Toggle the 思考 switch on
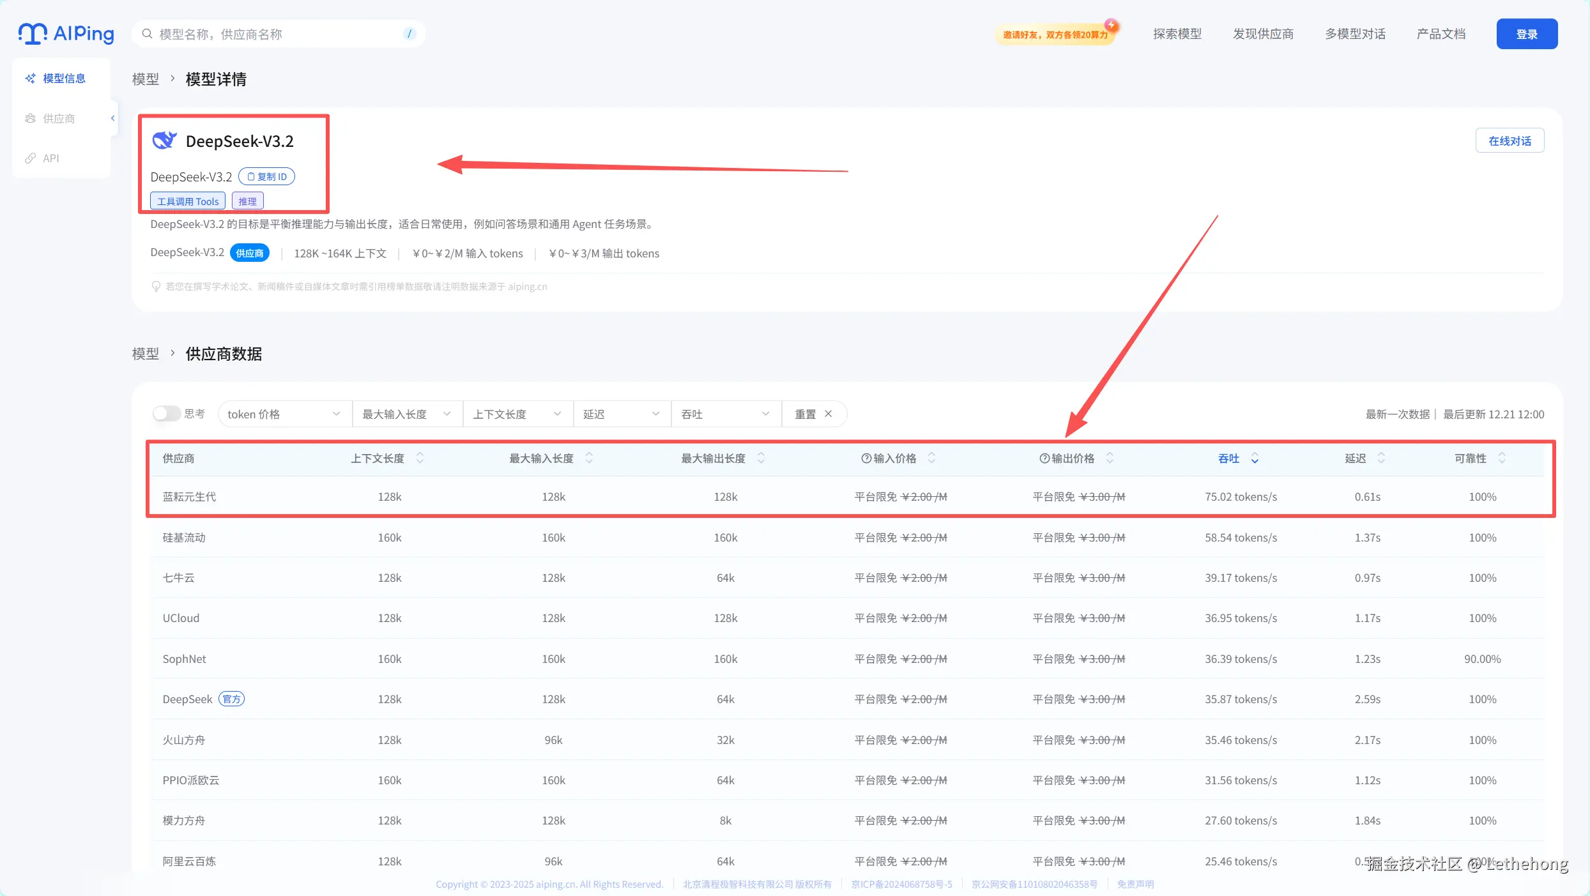 tap(167, 414)
